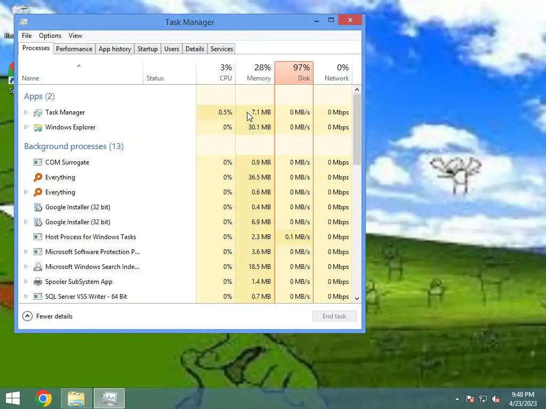Select the COM Surrogate process name
546x409 pixels.
tap(67, 162)
